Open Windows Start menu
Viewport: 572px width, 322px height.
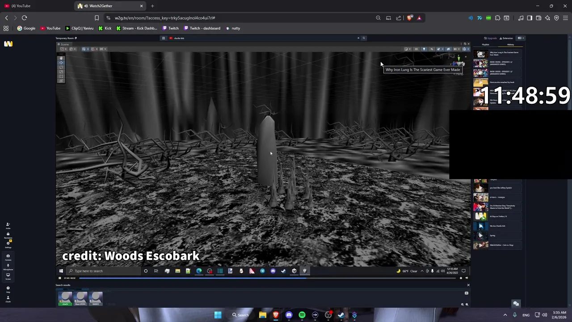[218, 315]
